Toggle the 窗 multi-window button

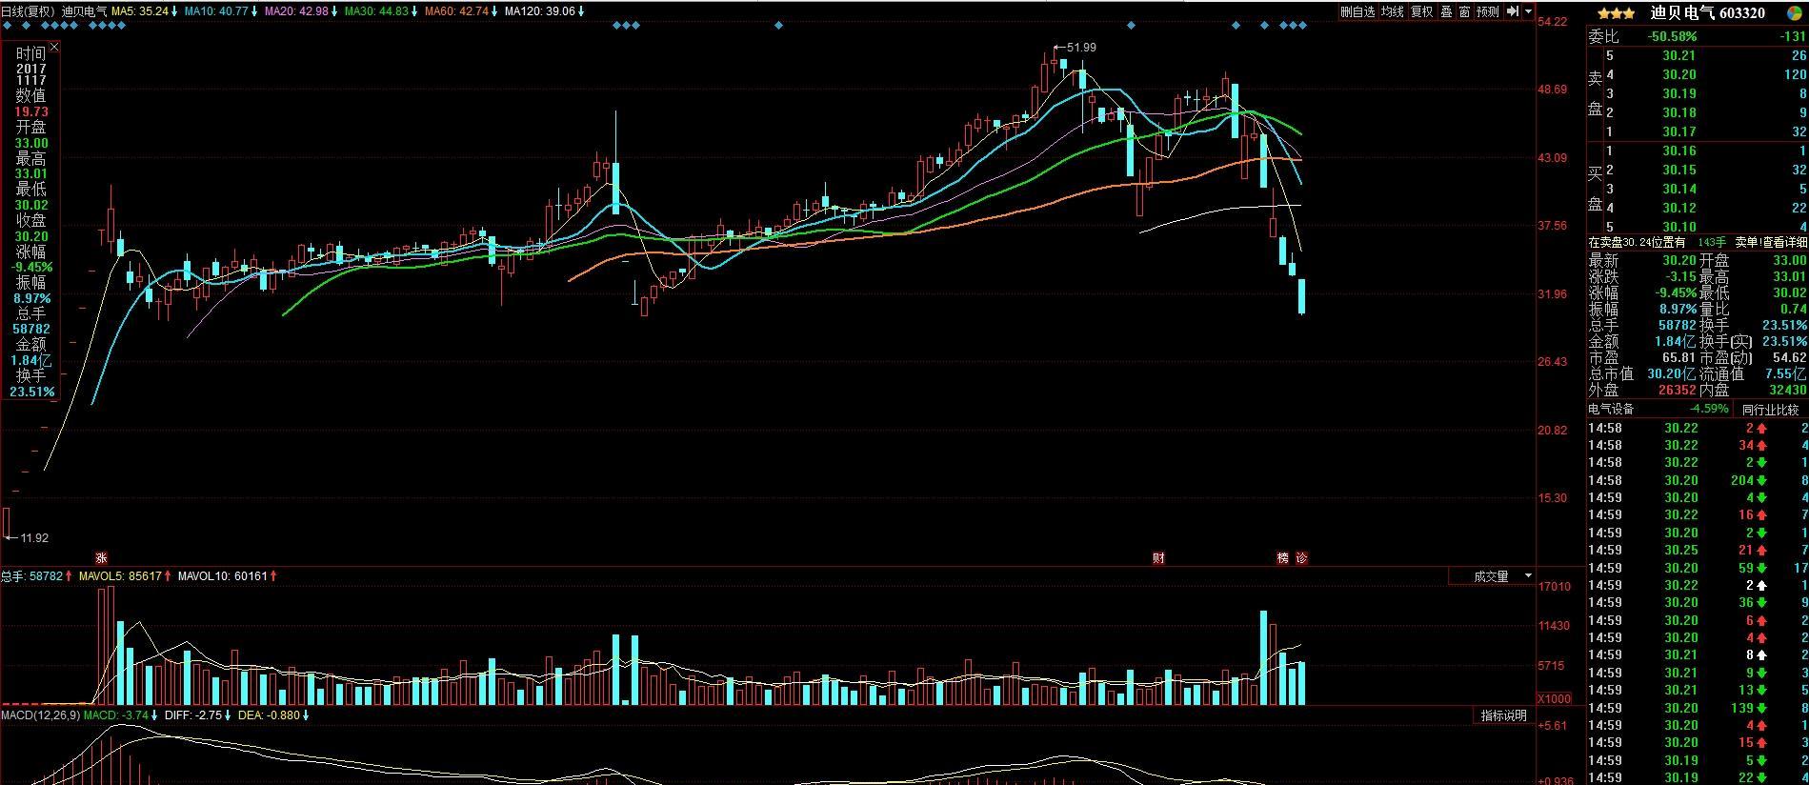[x=1464, y=11]
